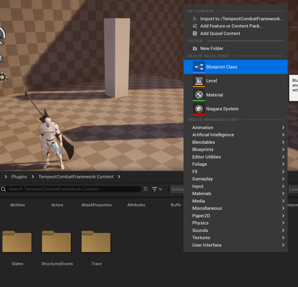Click the save search floppy disk icon
The height and width of the screenshot is (287, 298).
(146, 189)
